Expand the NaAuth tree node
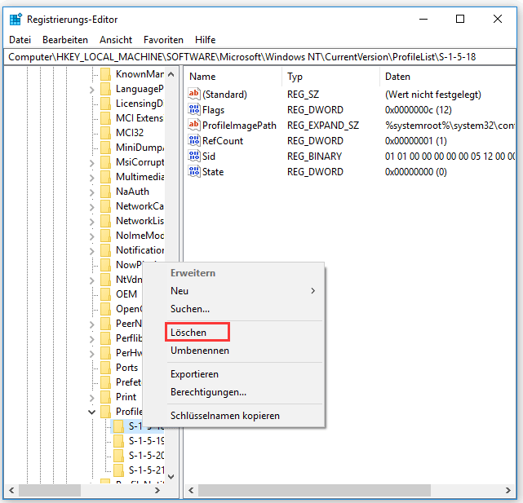The width and height of the screenshot is (523, 503). (x=91, y=192)
